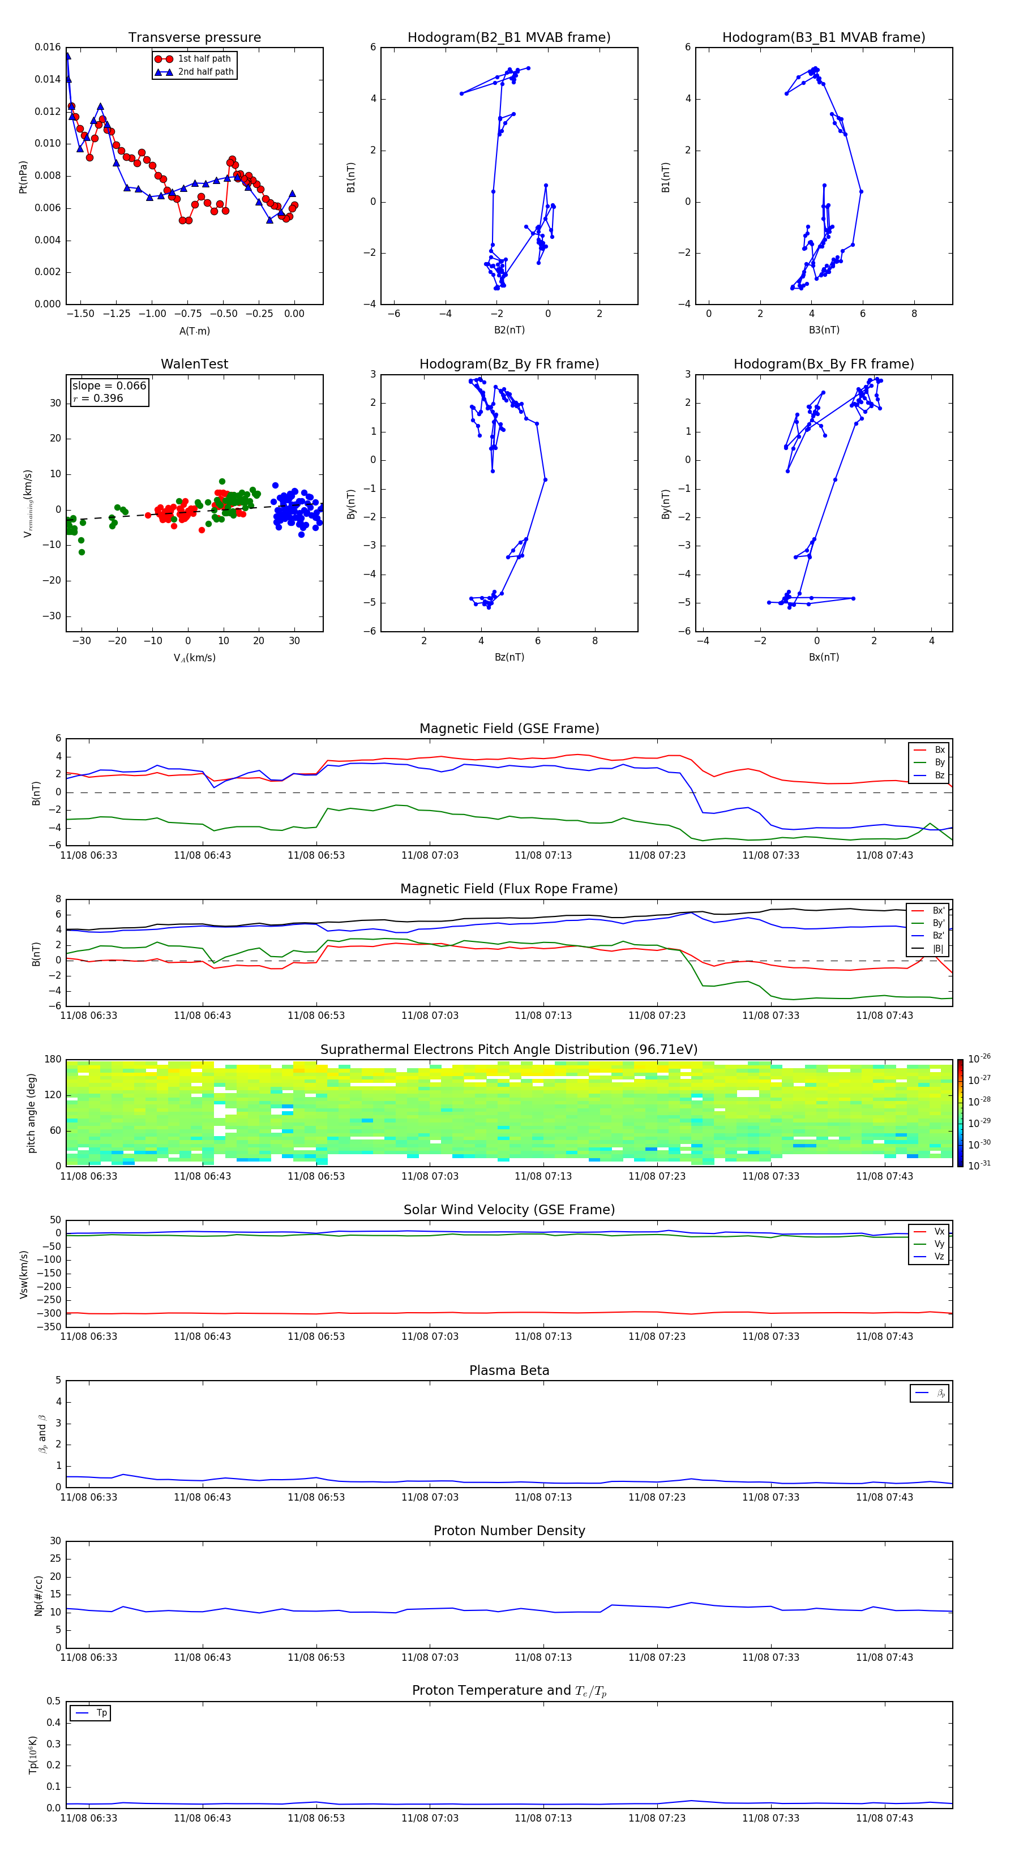Click '11/08 06:33' tick under Magnetic Field GSE plot
The image size is (1019, 1868).
click(x=88, y=856)
